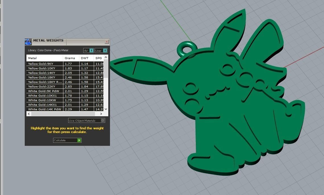Image resolution: width=324 pixels, height=195 pixels.
Task: Click the pendant's bail ring loop
Action: pos(187,49)
